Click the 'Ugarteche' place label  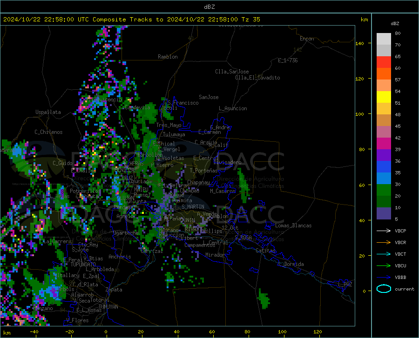pos(126,233)
